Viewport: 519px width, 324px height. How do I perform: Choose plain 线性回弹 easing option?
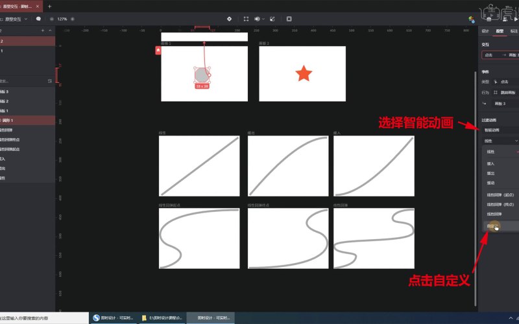click(x=501, y=214)
